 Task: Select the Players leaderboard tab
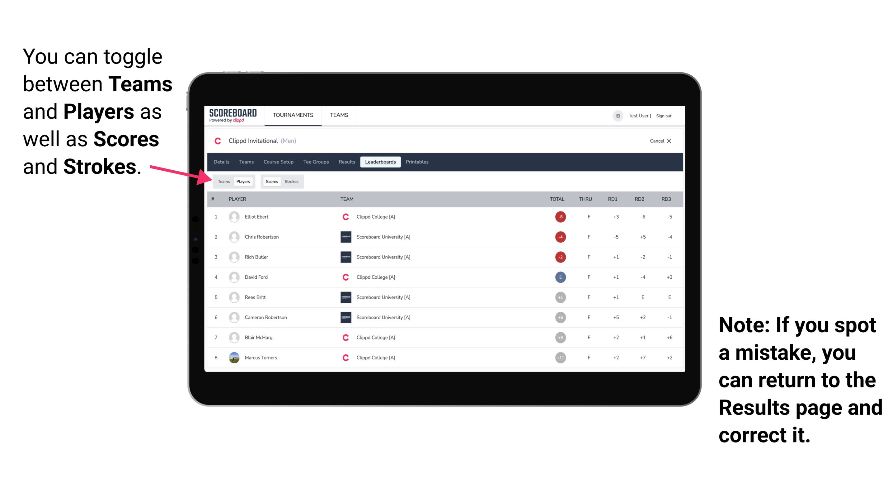tap(243, 181)
